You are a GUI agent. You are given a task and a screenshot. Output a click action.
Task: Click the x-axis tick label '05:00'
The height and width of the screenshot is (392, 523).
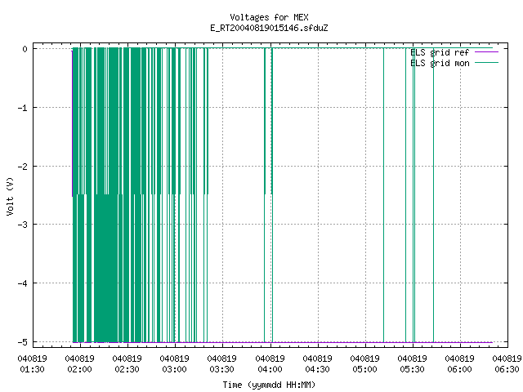pyautogui.click(x=364, y=369)
